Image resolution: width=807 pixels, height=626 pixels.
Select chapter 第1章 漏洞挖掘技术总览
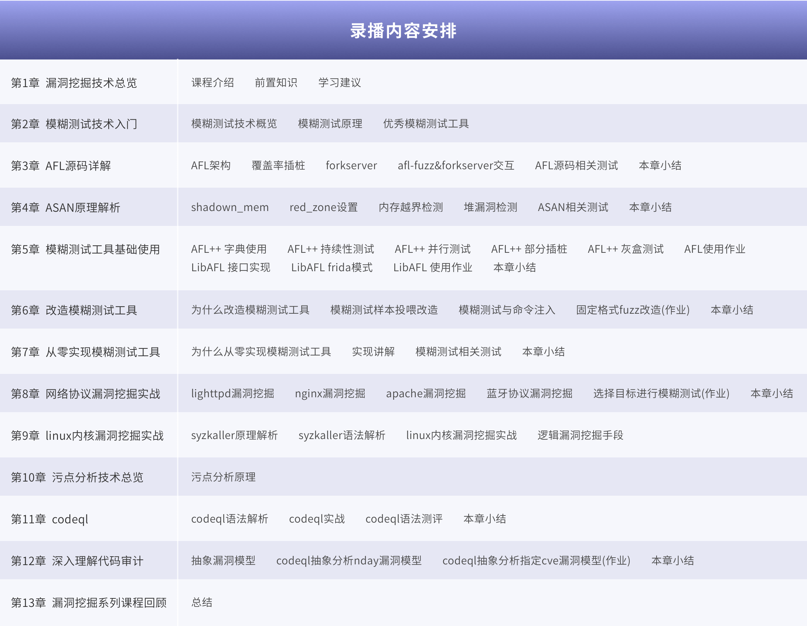(x=74, y=83)
